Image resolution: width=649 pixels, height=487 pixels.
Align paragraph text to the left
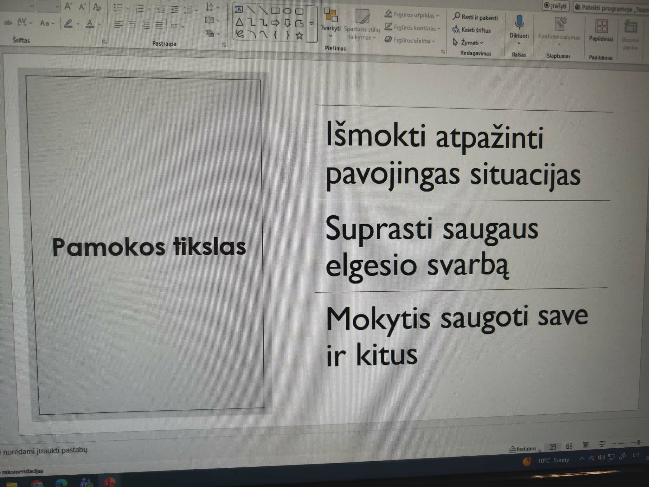point(118,24)
